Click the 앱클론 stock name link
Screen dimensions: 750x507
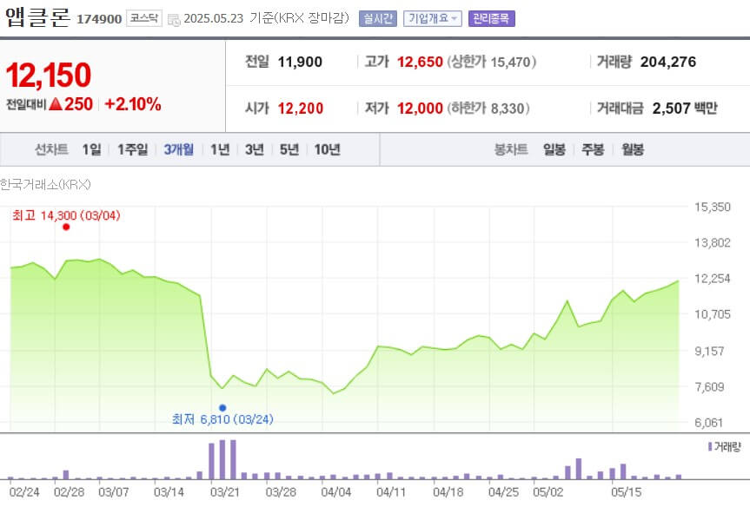coord(37,16)
